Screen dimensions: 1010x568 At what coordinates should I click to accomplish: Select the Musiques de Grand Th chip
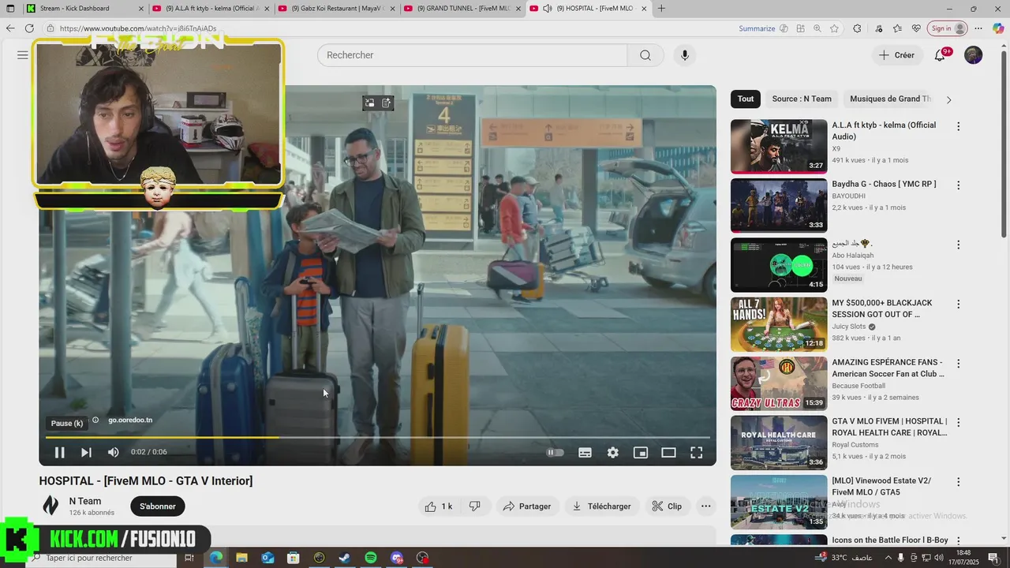pos(890,99)
